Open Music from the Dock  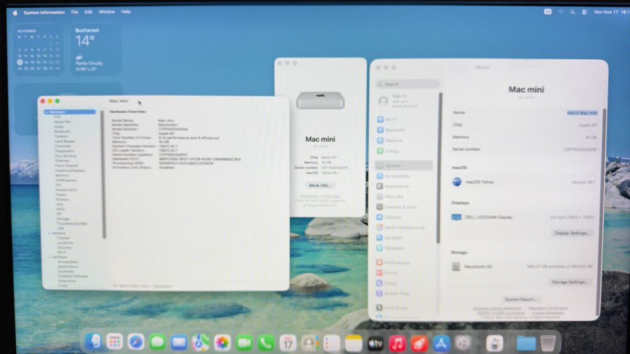click(397, 343)
